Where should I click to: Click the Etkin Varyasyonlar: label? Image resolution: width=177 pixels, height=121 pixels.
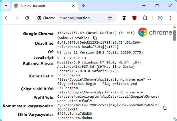(36, 114)
